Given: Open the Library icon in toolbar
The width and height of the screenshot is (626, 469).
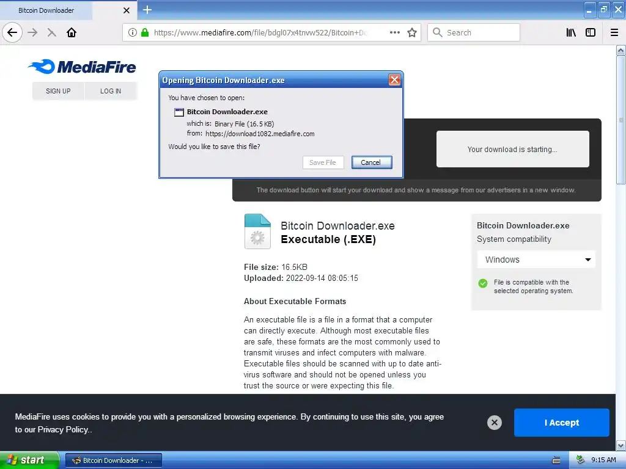Looking at the screenshot, I should 571,32.
